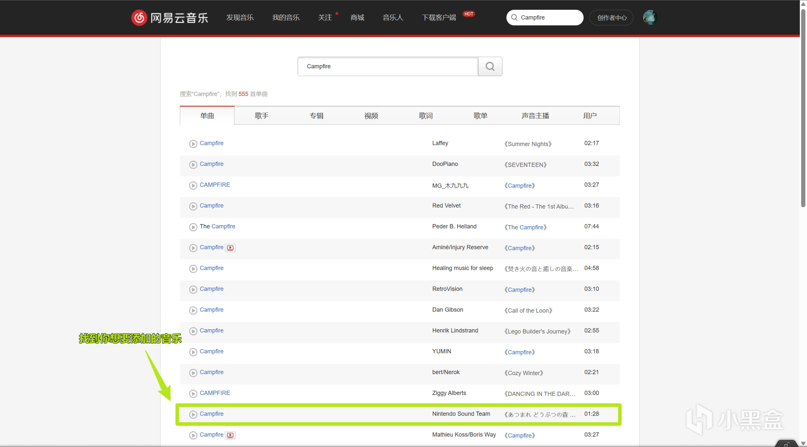Play Campfire by Laffey

(x=193, y=144)
